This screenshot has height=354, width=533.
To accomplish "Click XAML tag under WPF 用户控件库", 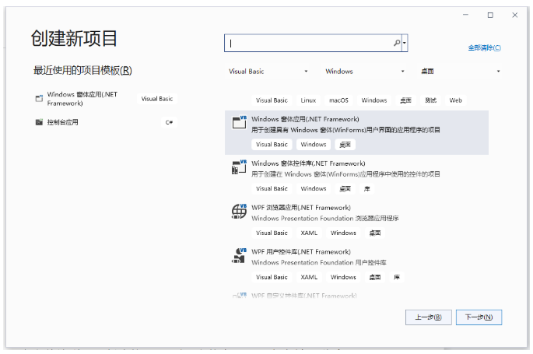I will tap(309, 277).
